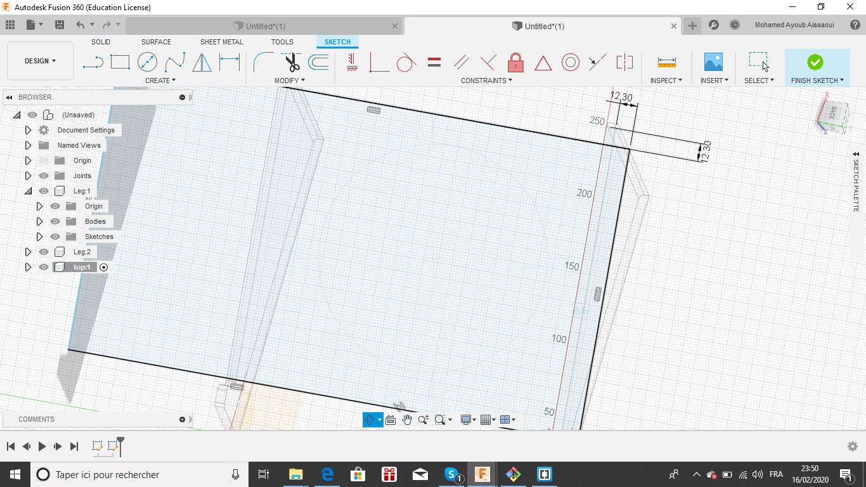Viewport: 866px width, 487px height.
Task: Activate the Trim scissors tool
Action: (x=291, y=62)
